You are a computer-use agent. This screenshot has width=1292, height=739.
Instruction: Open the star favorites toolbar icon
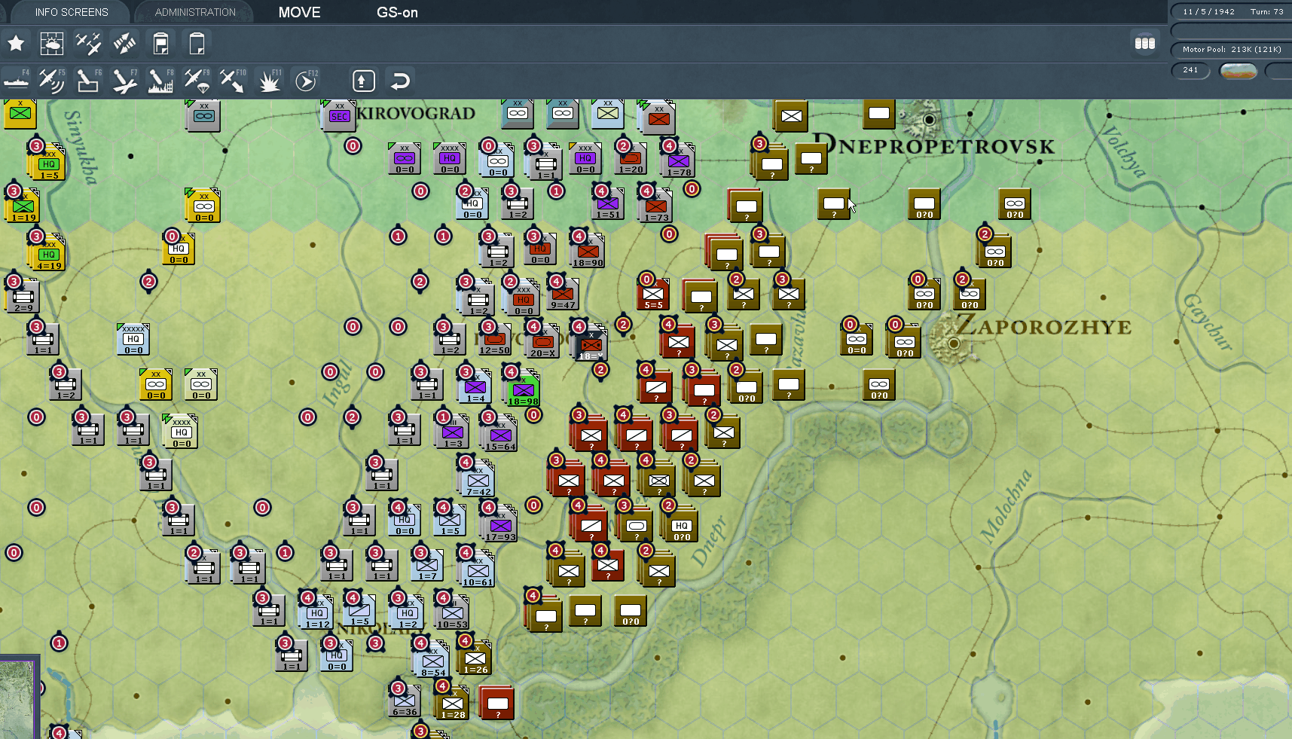coord(16,44)
